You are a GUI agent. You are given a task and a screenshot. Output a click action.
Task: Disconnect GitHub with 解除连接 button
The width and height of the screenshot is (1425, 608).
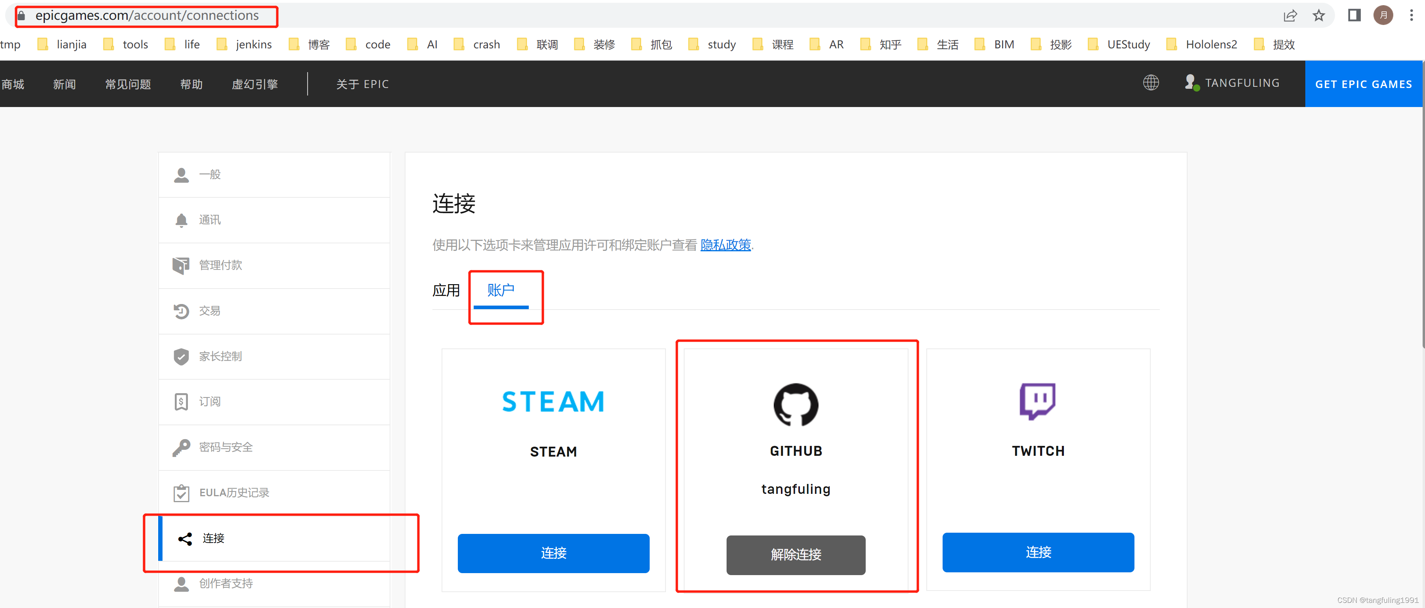[x=796, y=555]
